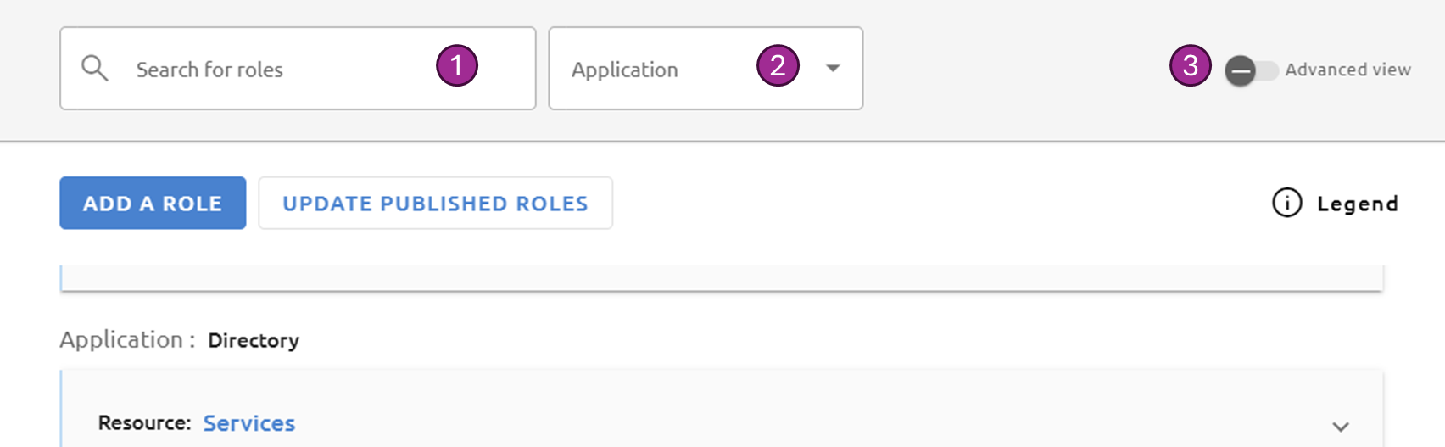Select the Directory application text
Image resolution: width=1445 pixels, height=447 pixels.
(x=254, y=340)
